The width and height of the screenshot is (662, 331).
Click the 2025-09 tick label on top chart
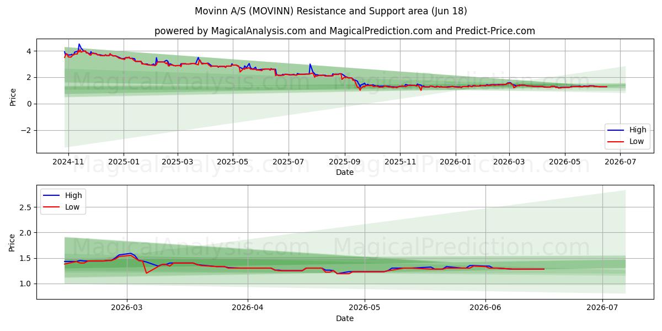(344, 163)
